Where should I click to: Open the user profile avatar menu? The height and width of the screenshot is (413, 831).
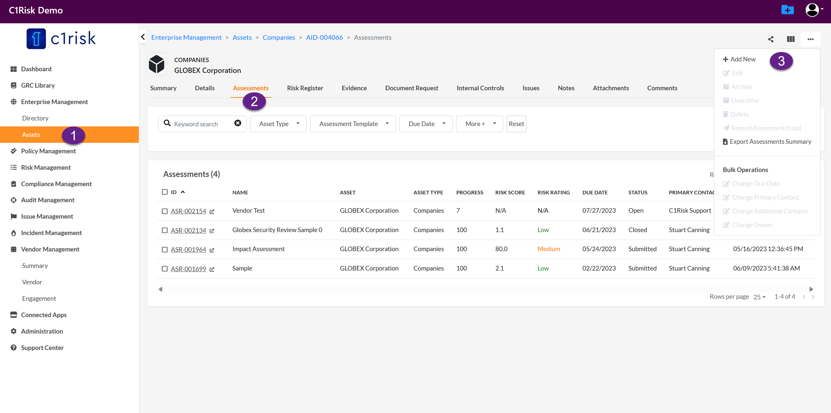(813, 10)
